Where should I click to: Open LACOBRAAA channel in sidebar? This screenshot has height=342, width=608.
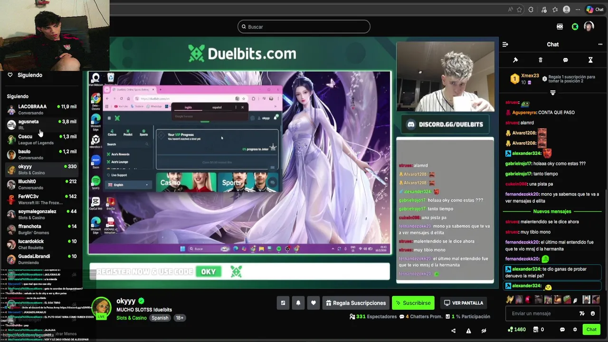point(42,109)
